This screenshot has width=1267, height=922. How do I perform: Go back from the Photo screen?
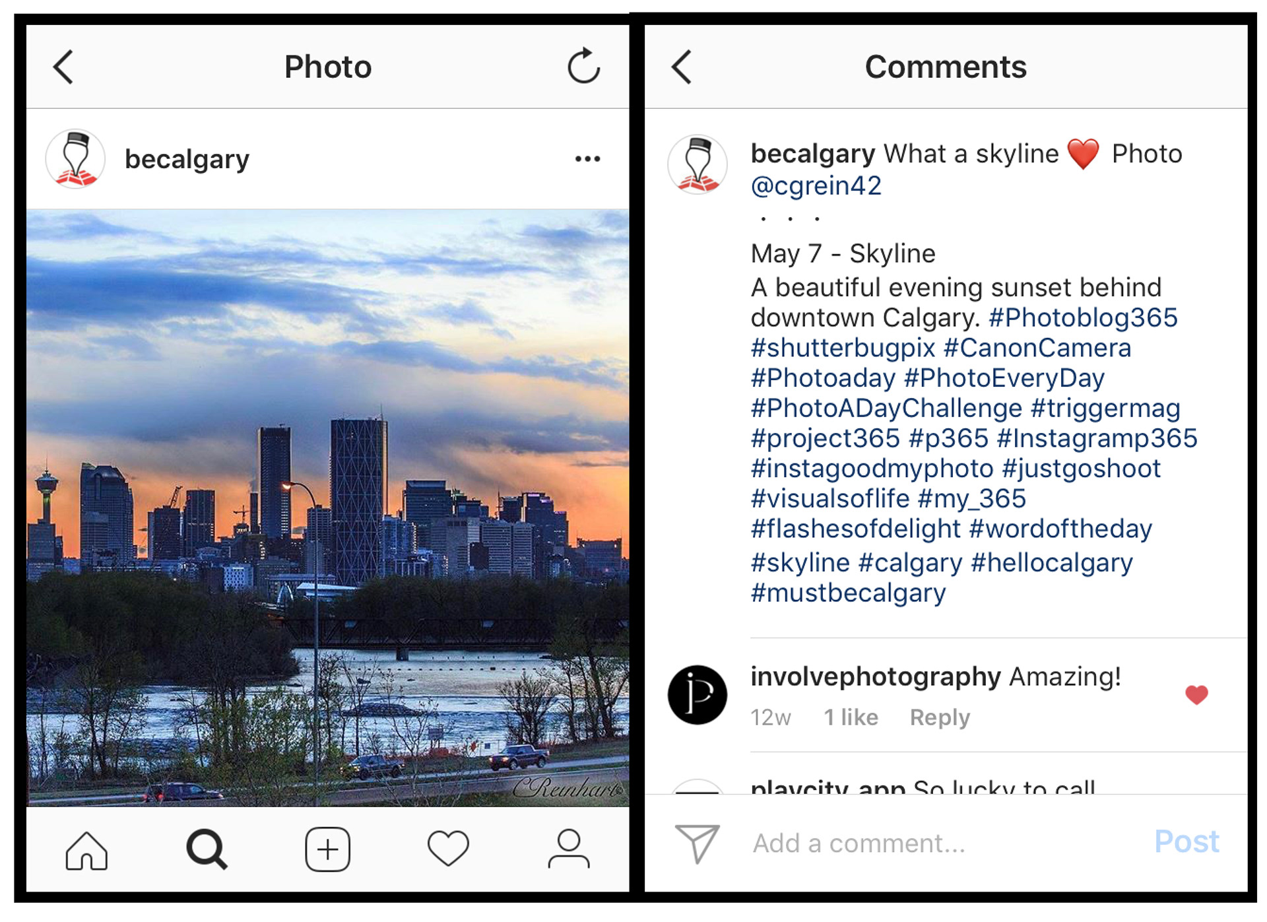[63, 67]
